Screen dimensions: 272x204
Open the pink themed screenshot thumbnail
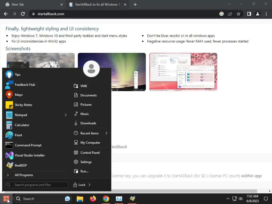coord(183,72)
